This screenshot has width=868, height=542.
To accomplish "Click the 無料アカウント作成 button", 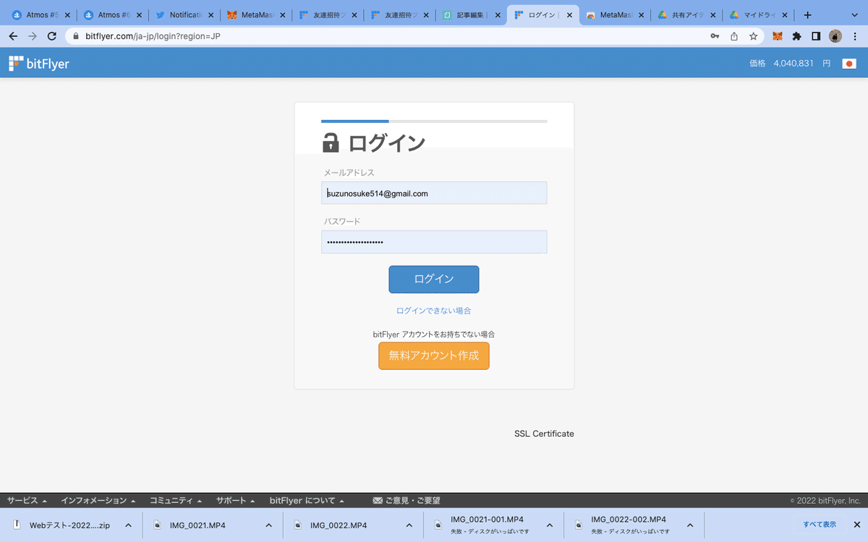I will (x=434, y=356).
